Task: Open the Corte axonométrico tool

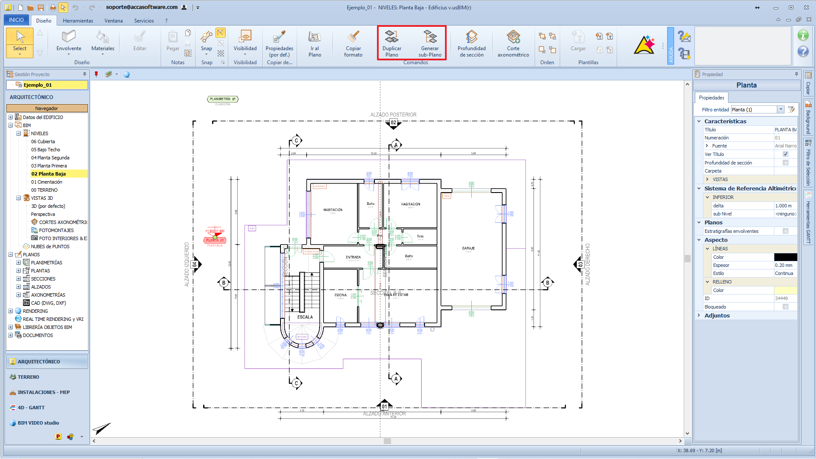Action: tap(513, 37)
